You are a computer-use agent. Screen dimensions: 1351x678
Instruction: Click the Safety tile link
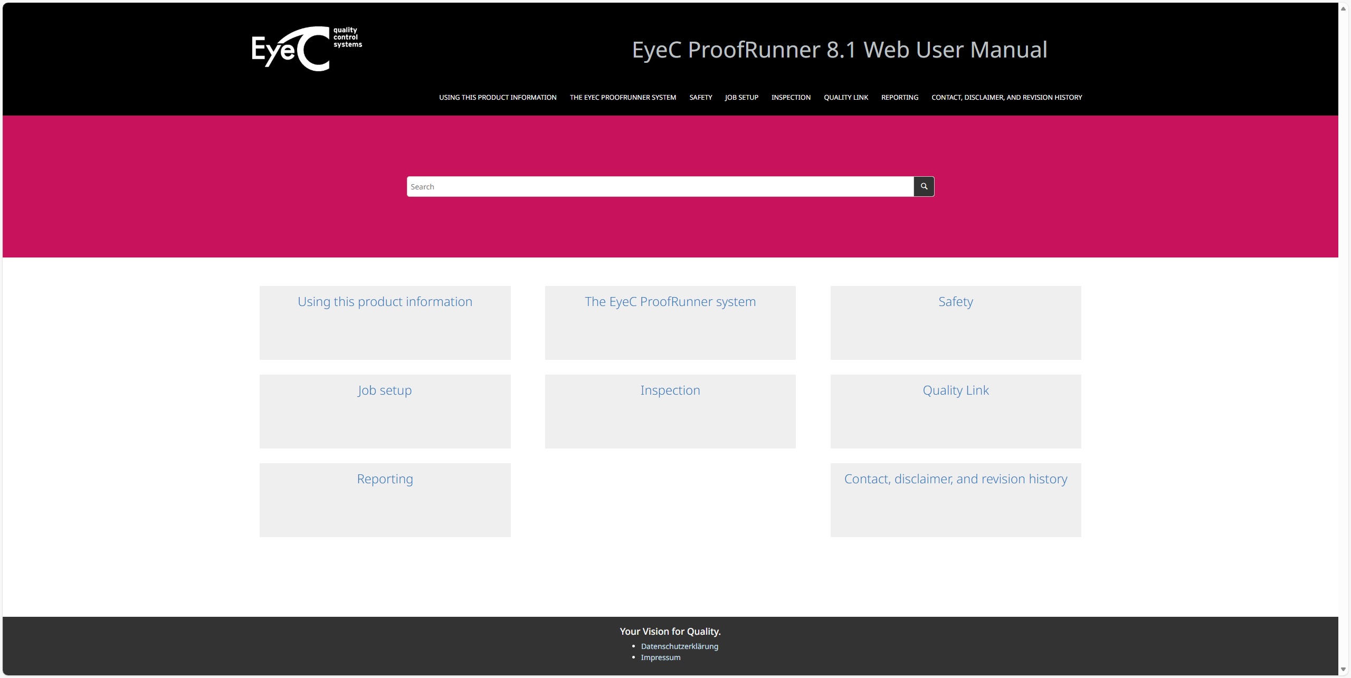click(955, 302)
